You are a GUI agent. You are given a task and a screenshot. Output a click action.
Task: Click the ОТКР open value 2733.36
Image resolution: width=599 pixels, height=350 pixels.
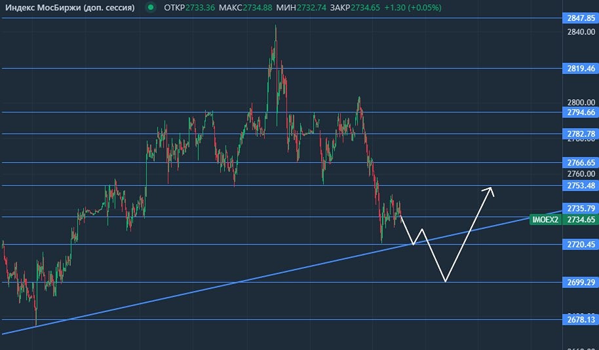point(201,8)
